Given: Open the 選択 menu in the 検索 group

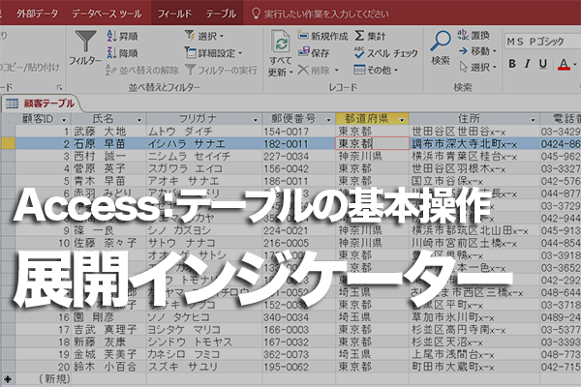Looking at the screenshot, I should [477, 67].
